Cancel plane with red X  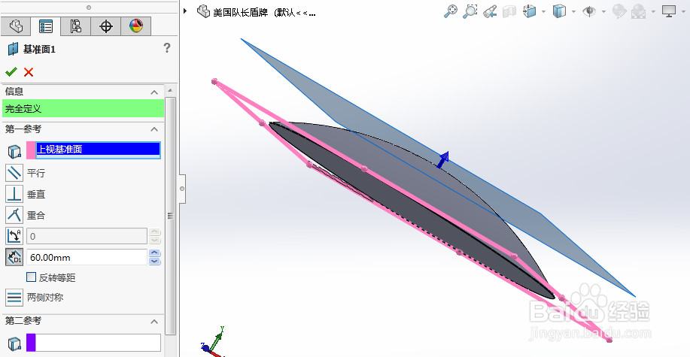pyautogui.click(x=29, y=72)
